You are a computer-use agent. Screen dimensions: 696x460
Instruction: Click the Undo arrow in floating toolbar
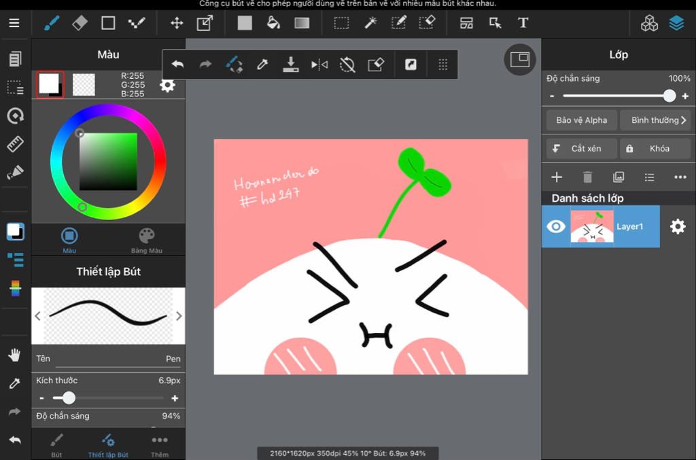point(177,65)
